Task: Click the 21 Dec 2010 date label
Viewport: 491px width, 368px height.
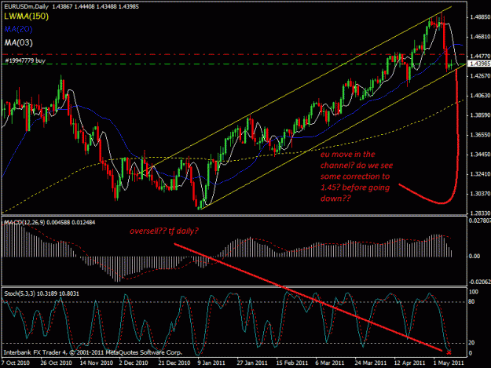Action: (174, 363)
